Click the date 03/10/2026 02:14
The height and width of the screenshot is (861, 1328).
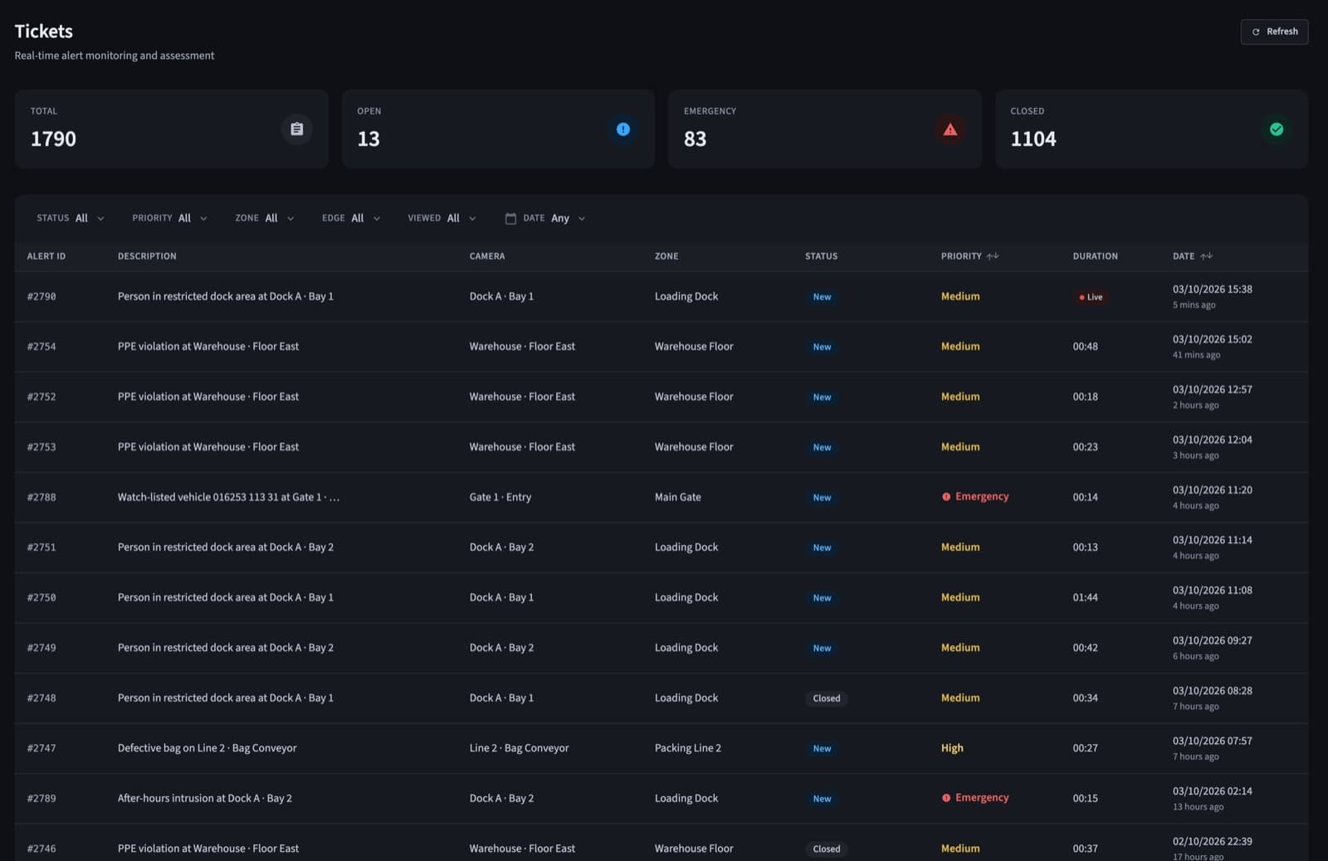[x=1212, y=791]
